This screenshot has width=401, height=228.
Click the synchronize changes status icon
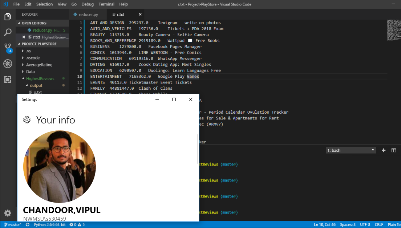click(27, 225)
